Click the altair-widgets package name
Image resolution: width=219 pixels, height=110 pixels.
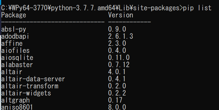click(26, 93)
